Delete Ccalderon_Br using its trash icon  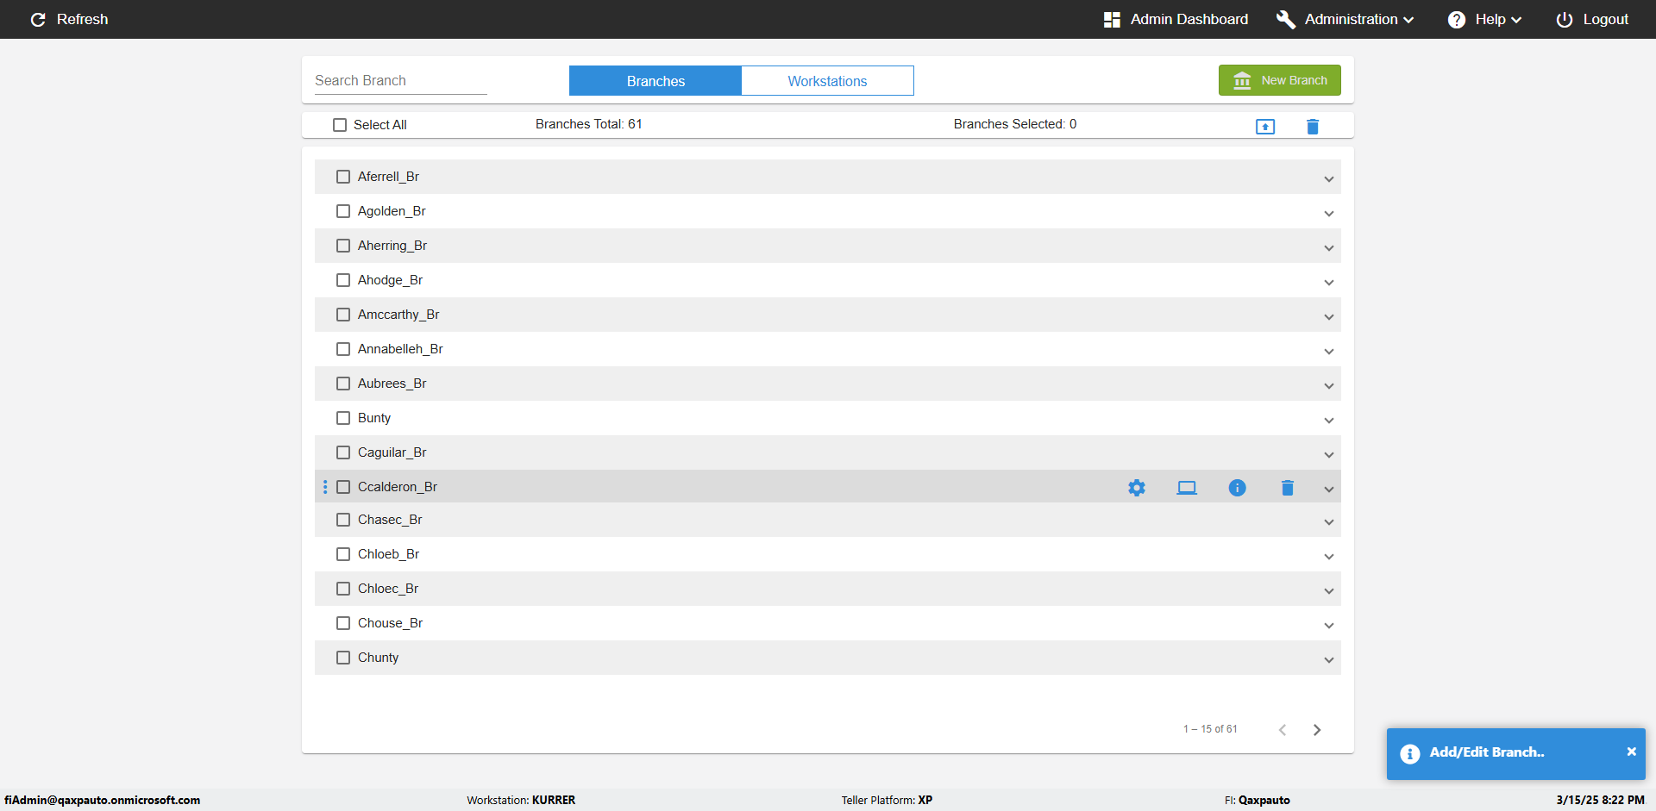pos(1288,488)
